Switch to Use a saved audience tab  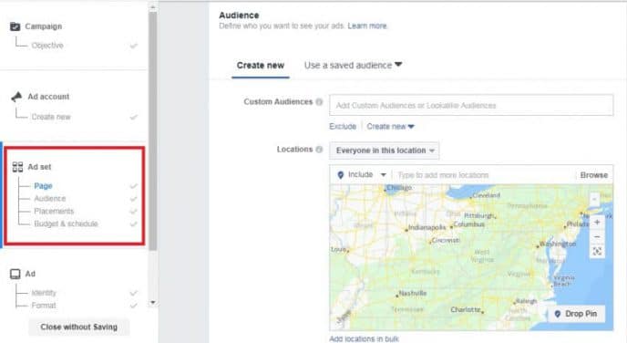(x=353, y=66)
